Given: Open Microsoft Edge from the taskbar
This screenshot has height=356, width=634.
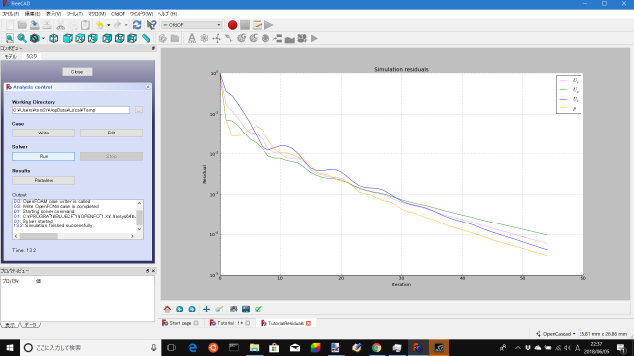Looking at the screenshot, I should [193, 347].
